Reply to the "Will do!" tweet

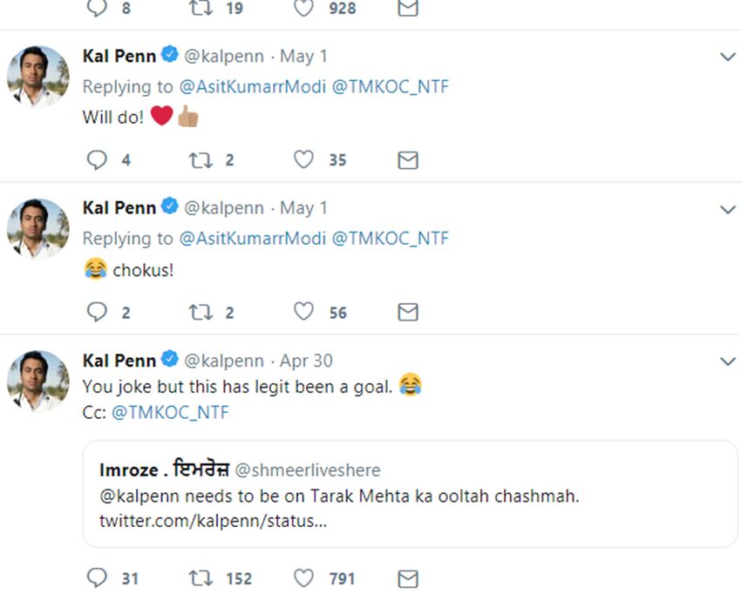pos(99,160)
